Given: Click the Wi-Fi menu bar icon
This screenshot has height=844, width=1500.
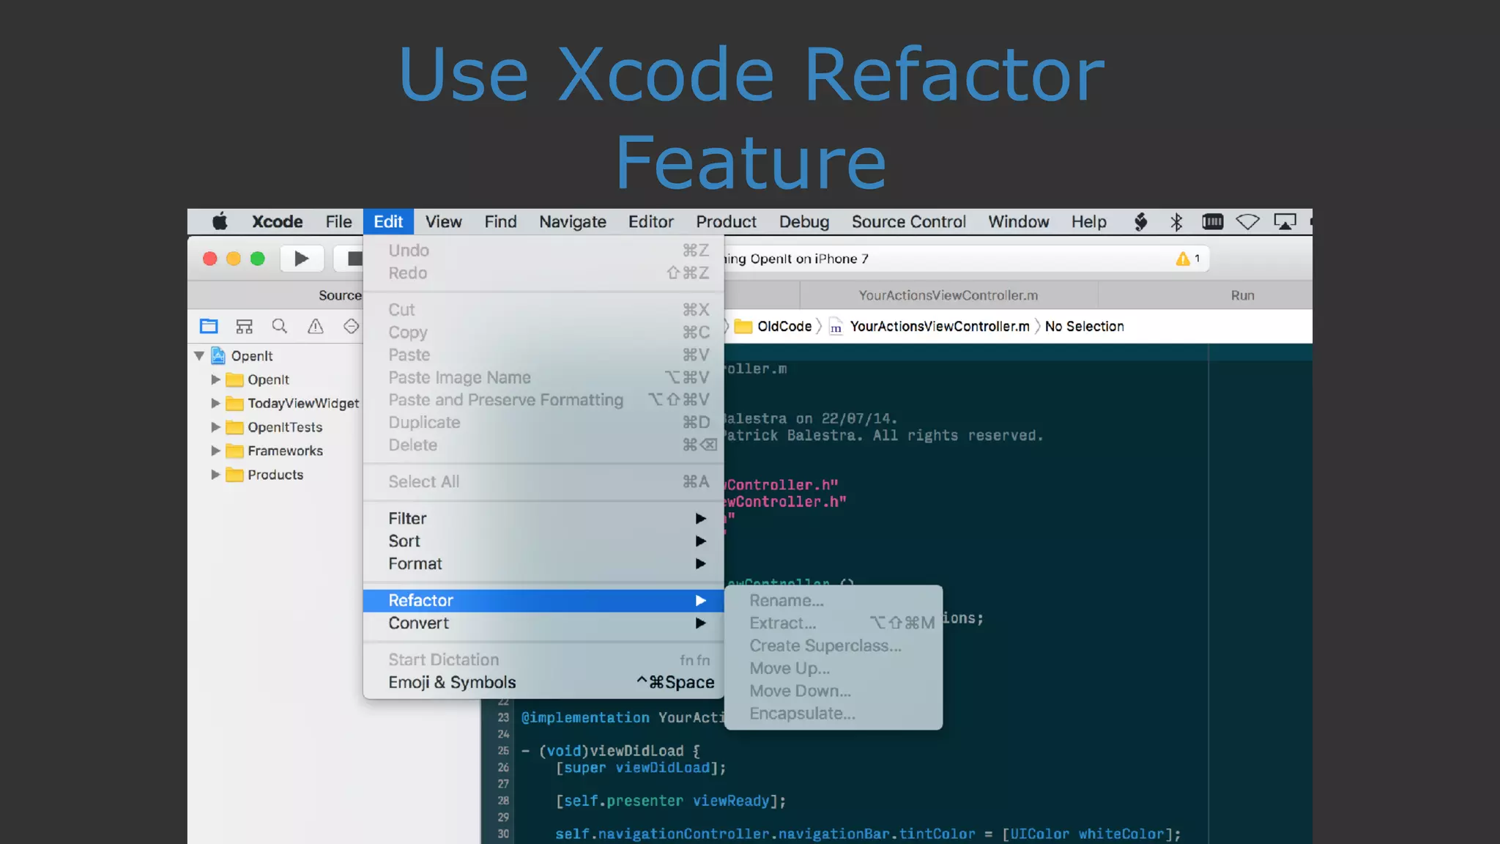Looking at the screenshot, I should coord(1247,221).
